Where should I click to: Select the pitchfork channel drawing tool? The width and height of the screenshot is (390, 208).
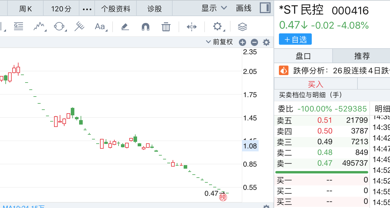point(79,27)
